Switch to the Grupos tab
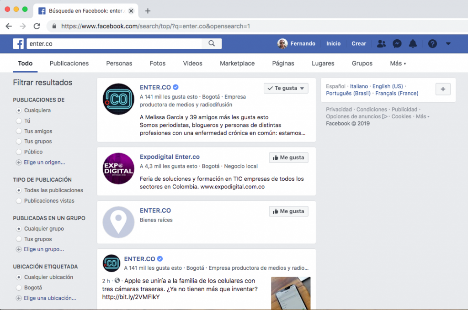Image resolution: width=468 pixels, height=310 pixels. [362, 63]
